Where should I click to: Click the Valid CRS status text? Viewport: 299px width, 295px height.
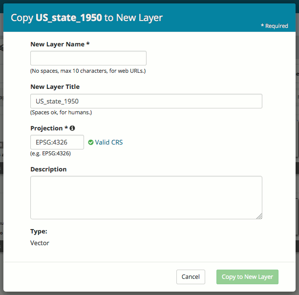[x=109, y=143]
